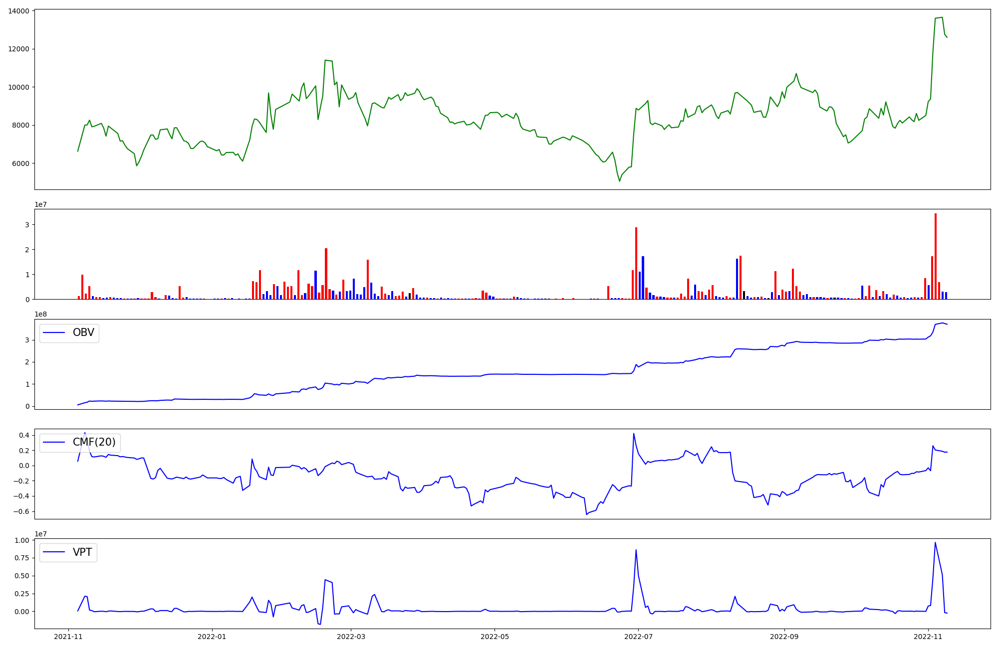998x648 pixels.
Task: Click the CMF(20) legend label
Action: (94, 442)
